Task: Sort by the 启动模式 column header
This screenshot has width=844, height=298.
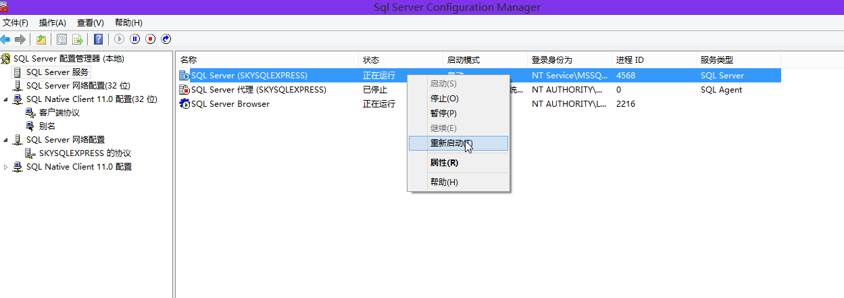Action: coord(485,60)
